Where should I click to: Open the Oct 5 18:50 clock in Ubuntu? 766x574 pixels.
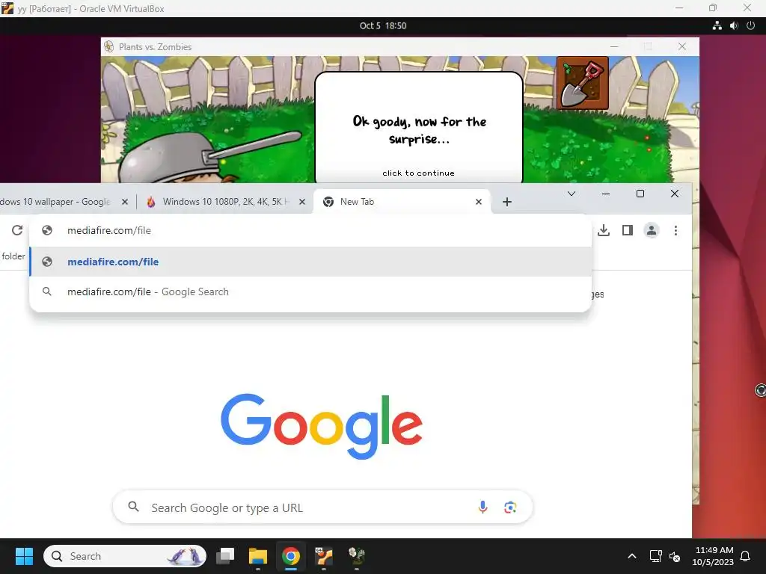click(x=383, y=26)
